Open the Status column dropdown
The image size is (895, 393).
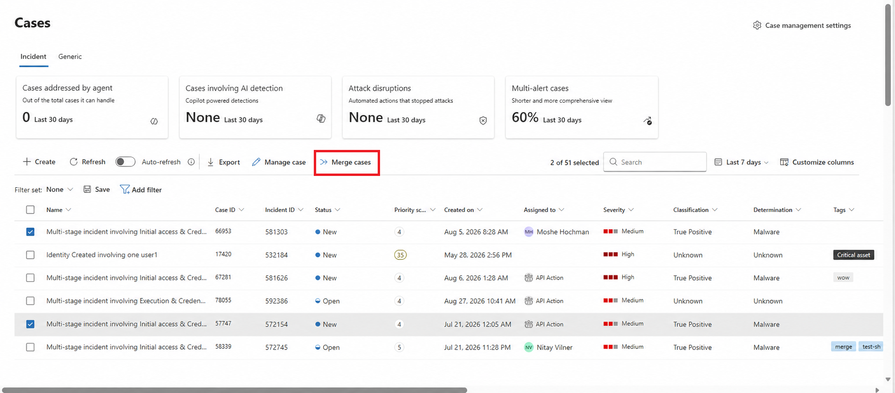click(x=337, y=210)
